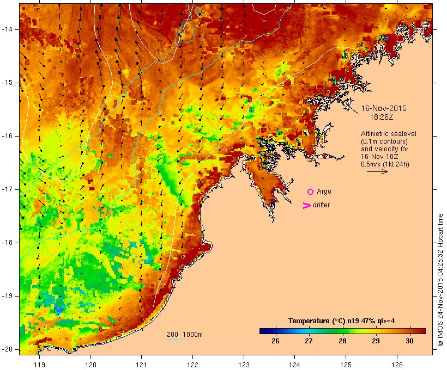Click the velocity scale reference arrow
Image resolution: width=447 pixels, height=370 pixels.
(377, 171)
